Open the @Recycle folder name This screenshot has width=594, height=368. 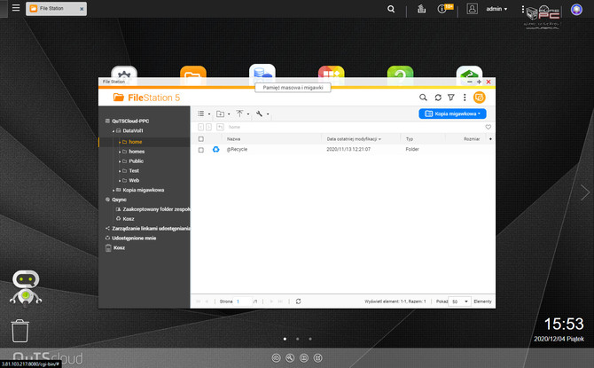tap(237, 149)
